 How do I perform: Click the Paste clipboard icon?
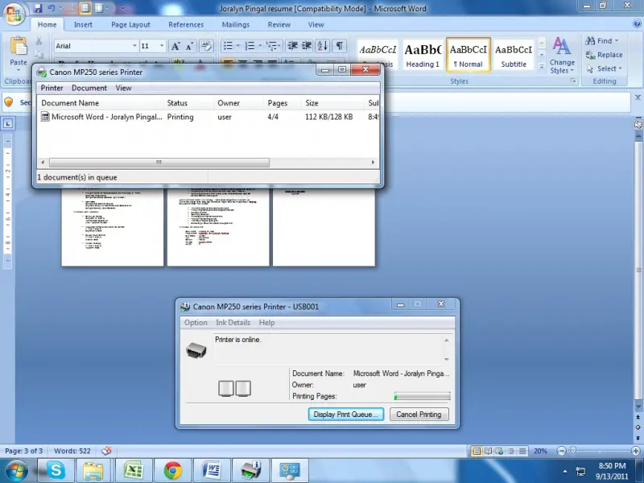click(18, 47)
